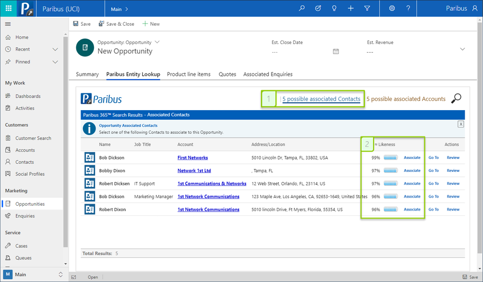Open Enquiries in sidebar
The height and width of the screenshot is (282, 483).
click(x=25, y=216)
